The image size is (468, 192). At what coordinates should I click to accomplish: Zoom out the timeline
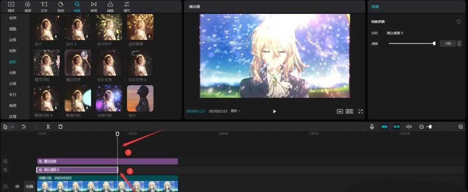click(421, 127)
